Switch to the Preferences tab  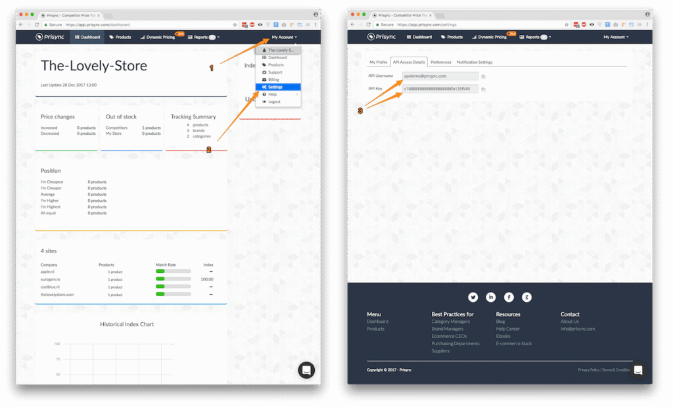coord(440,62)
